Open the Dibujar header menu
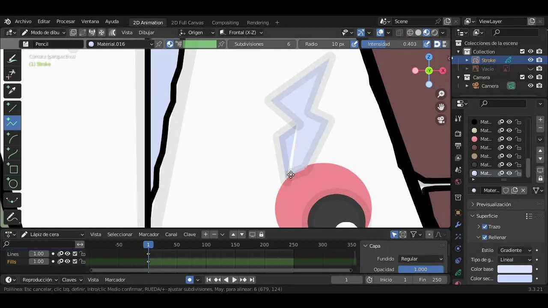This screenshot has height=308, width=548. tap(146, 33)
